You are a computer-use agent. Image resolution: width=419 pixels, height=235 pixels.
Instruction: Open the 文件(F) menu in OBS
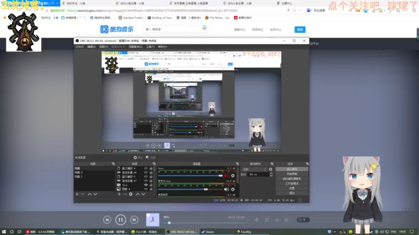pos(80,46)
